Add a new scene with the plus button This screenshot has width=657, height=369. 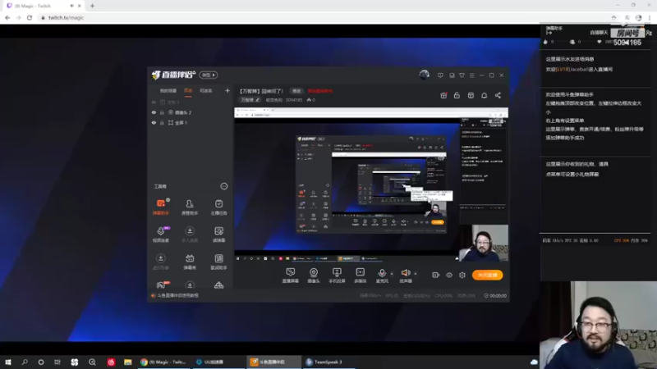coord(227,91)
